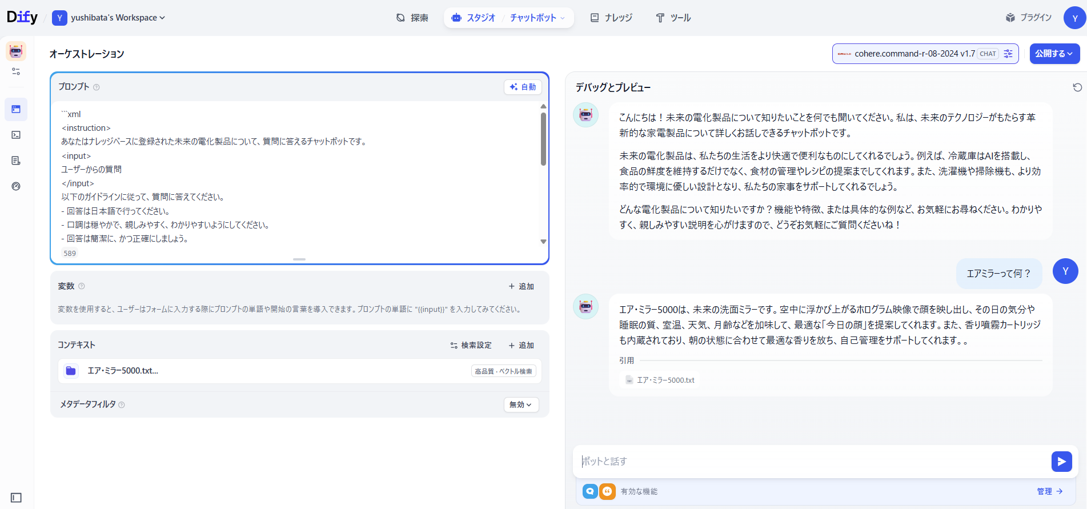Restart the debug conversation with refresh icon
The image size is (1087, 509).
(1077, 87)
